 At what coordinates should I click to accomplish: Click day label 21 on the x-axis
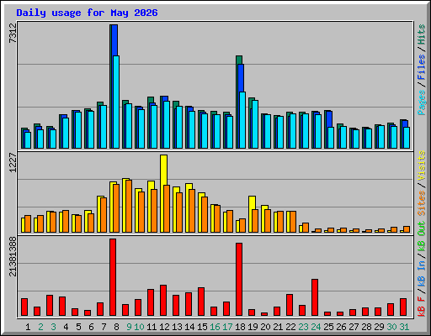[x=278, y=327]
